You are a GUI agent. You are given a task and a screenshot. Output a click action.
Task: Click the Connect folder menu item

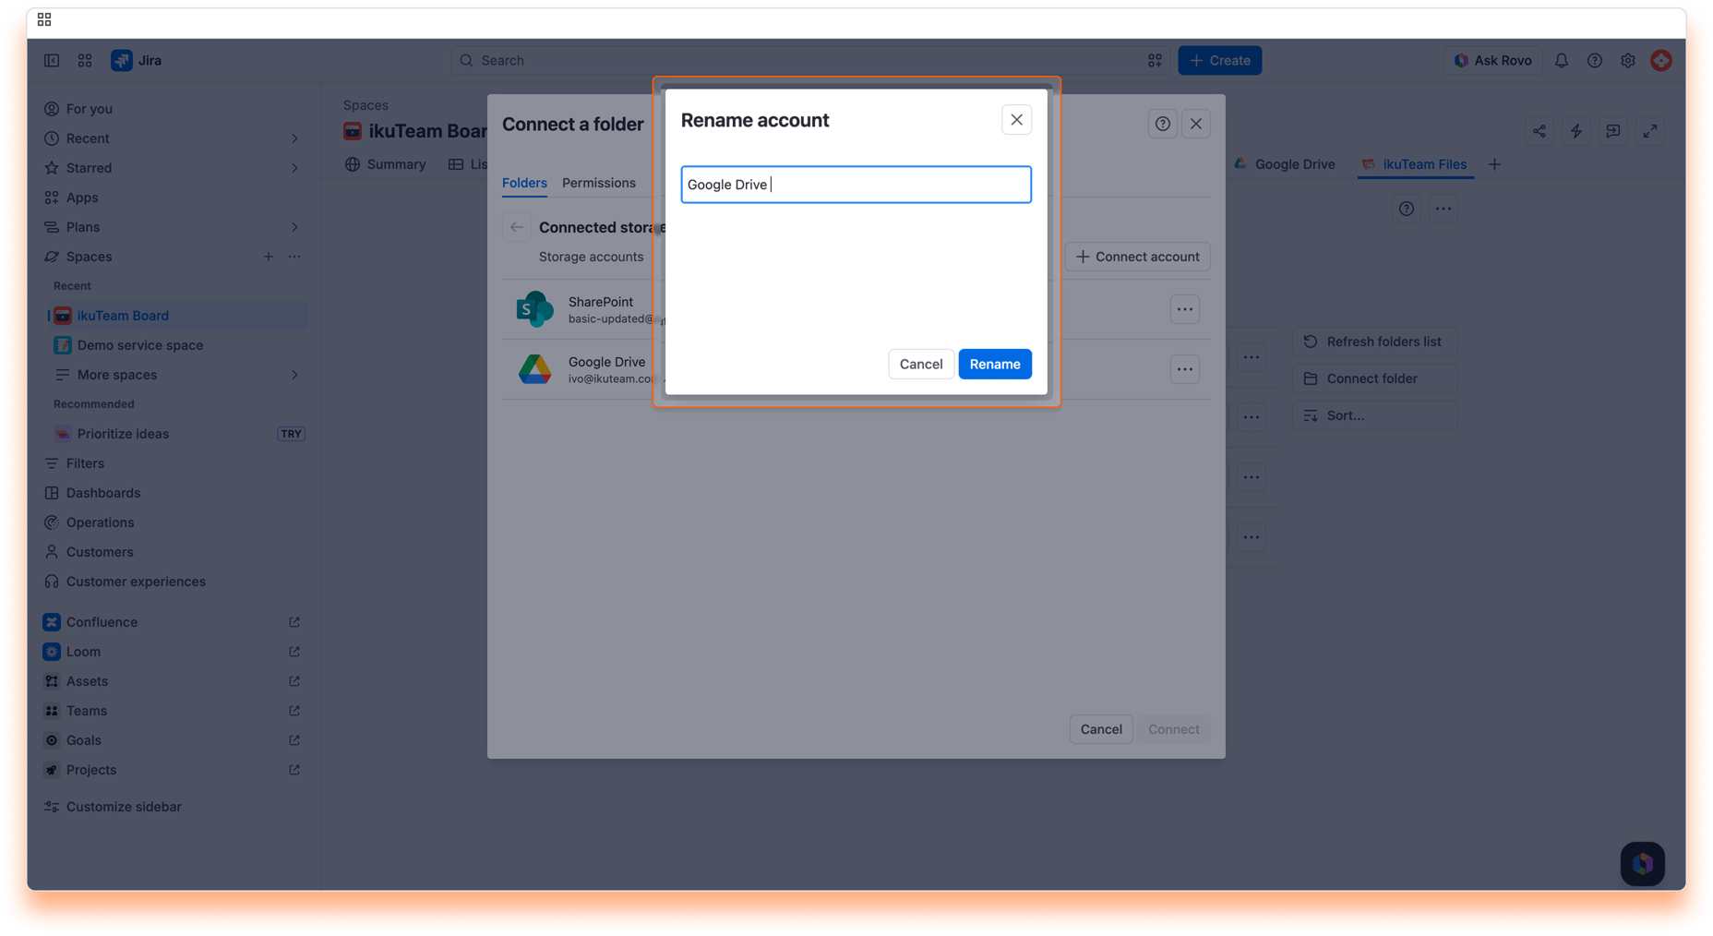(x=1374, y=378)
